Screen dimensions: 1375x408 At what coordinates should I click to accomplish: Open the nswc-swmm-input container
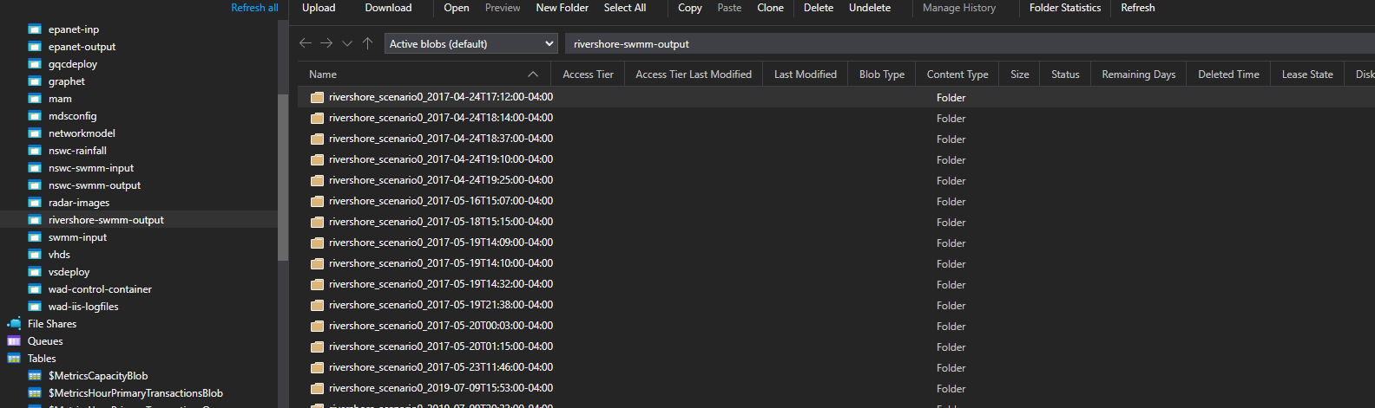(x=91, y=168)
